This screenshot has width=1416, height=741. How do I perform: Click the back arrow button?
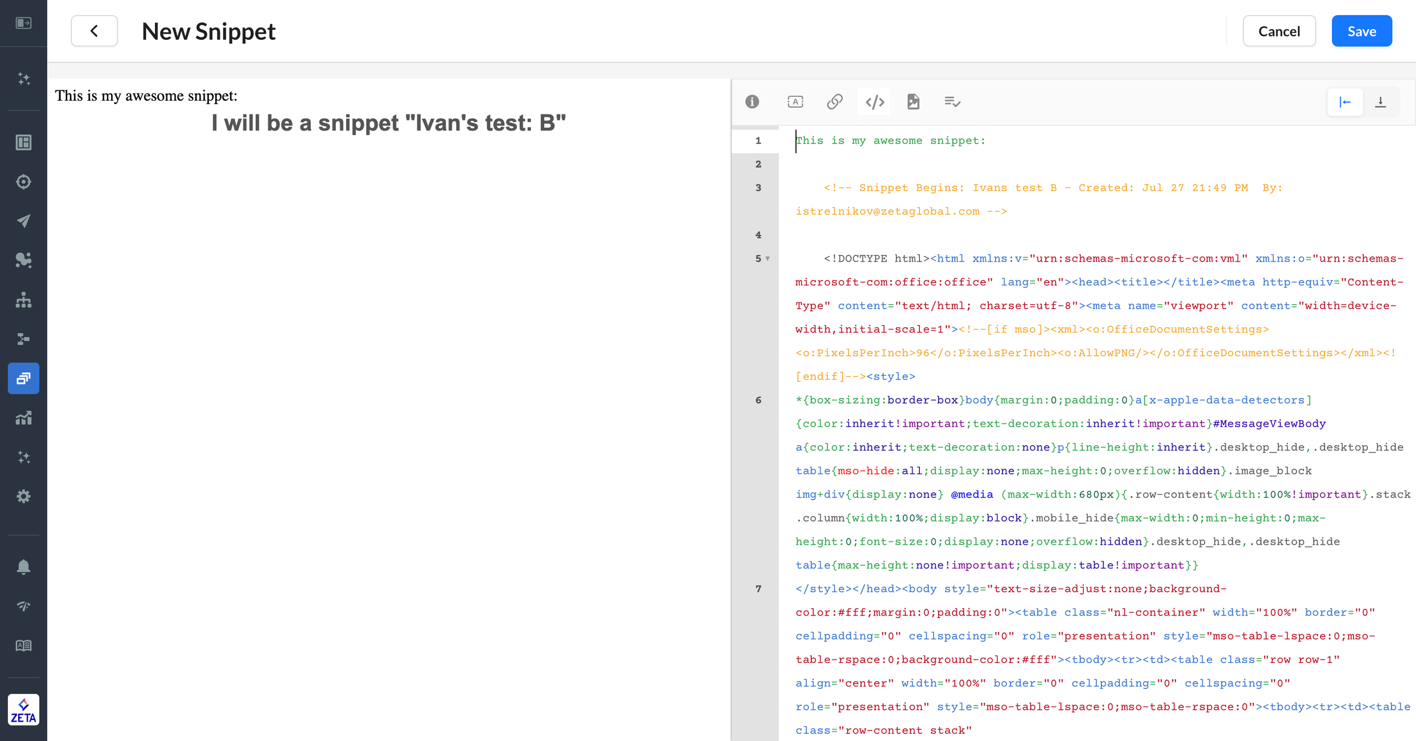coord(94,31)
